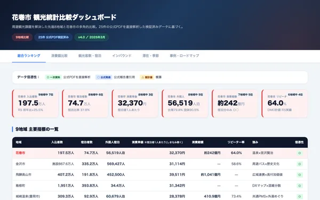Switch to the 消費額比較 tab
This screenshot has width=320, height=200.
tap(59, 55)
